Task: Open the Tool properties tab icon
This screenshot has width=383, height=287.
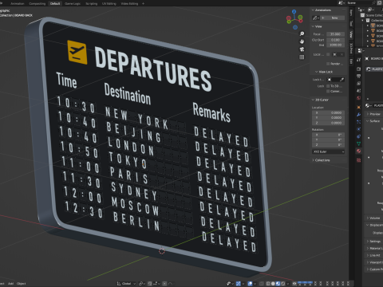Action: click(359, 60)
